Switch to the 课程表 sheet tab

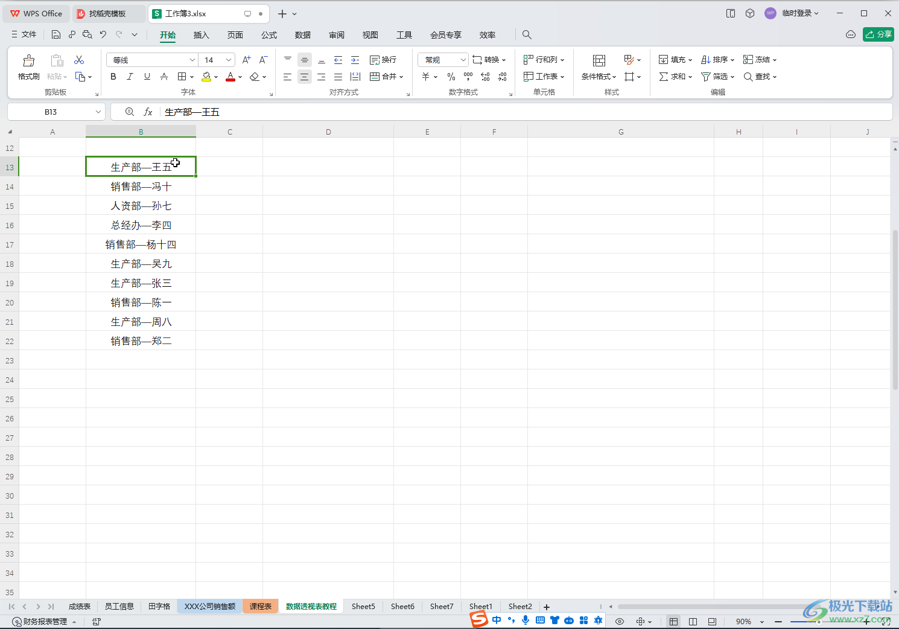261,606
